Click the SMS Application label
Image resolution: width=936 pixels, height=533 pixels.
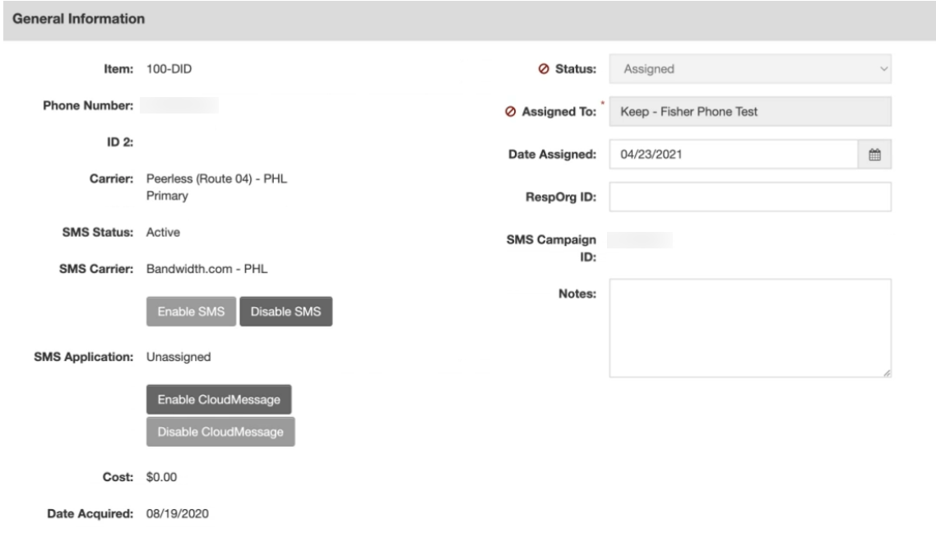pyautogui.click(x=84, y=357)
